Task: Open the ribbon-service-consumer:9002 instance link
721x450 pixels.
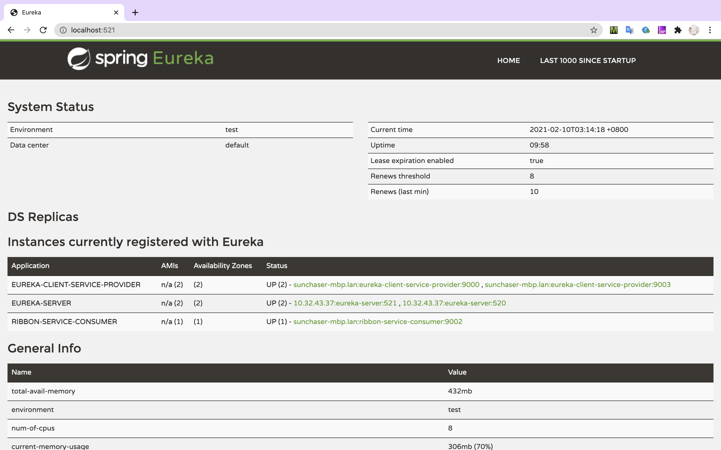Action: [378, 321]
